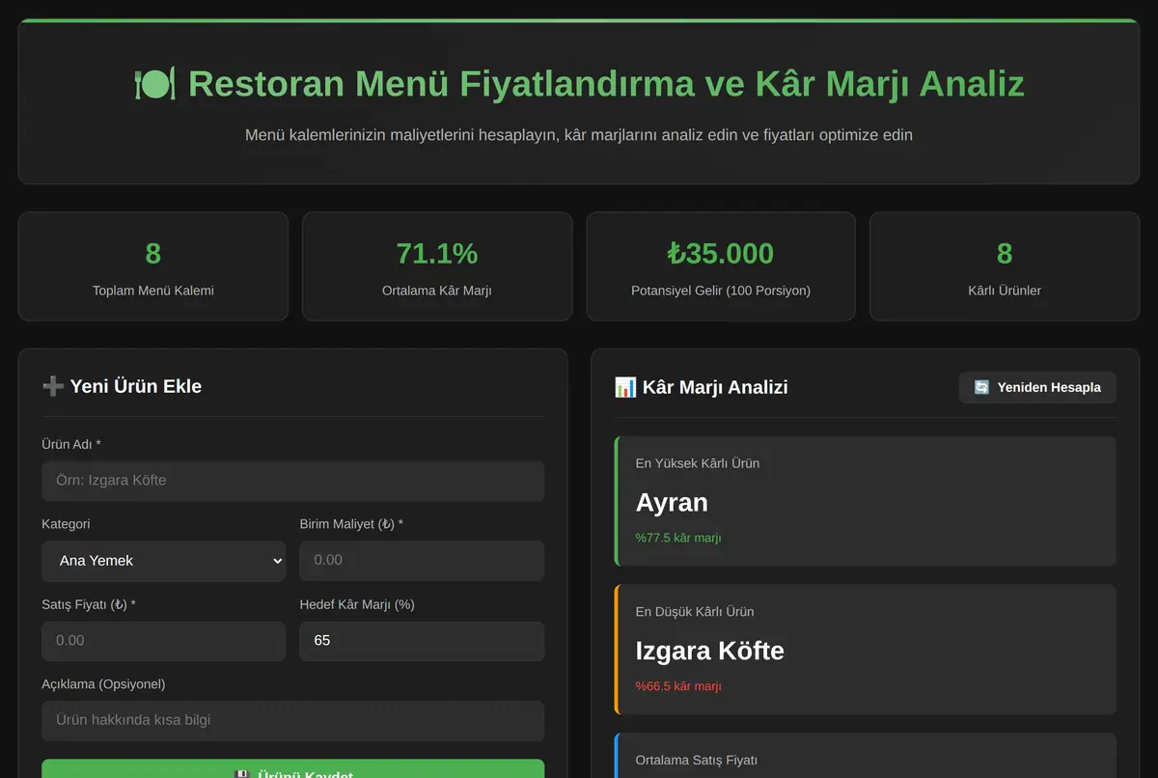Click the green Ürünü Kaydet button

[x=293, y=768]
